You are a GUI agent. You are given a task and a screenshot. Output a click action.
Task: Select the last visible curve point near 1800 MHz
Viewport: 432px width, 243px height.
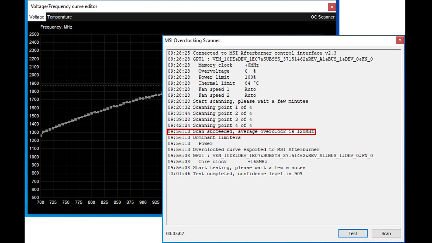(161, 94)
